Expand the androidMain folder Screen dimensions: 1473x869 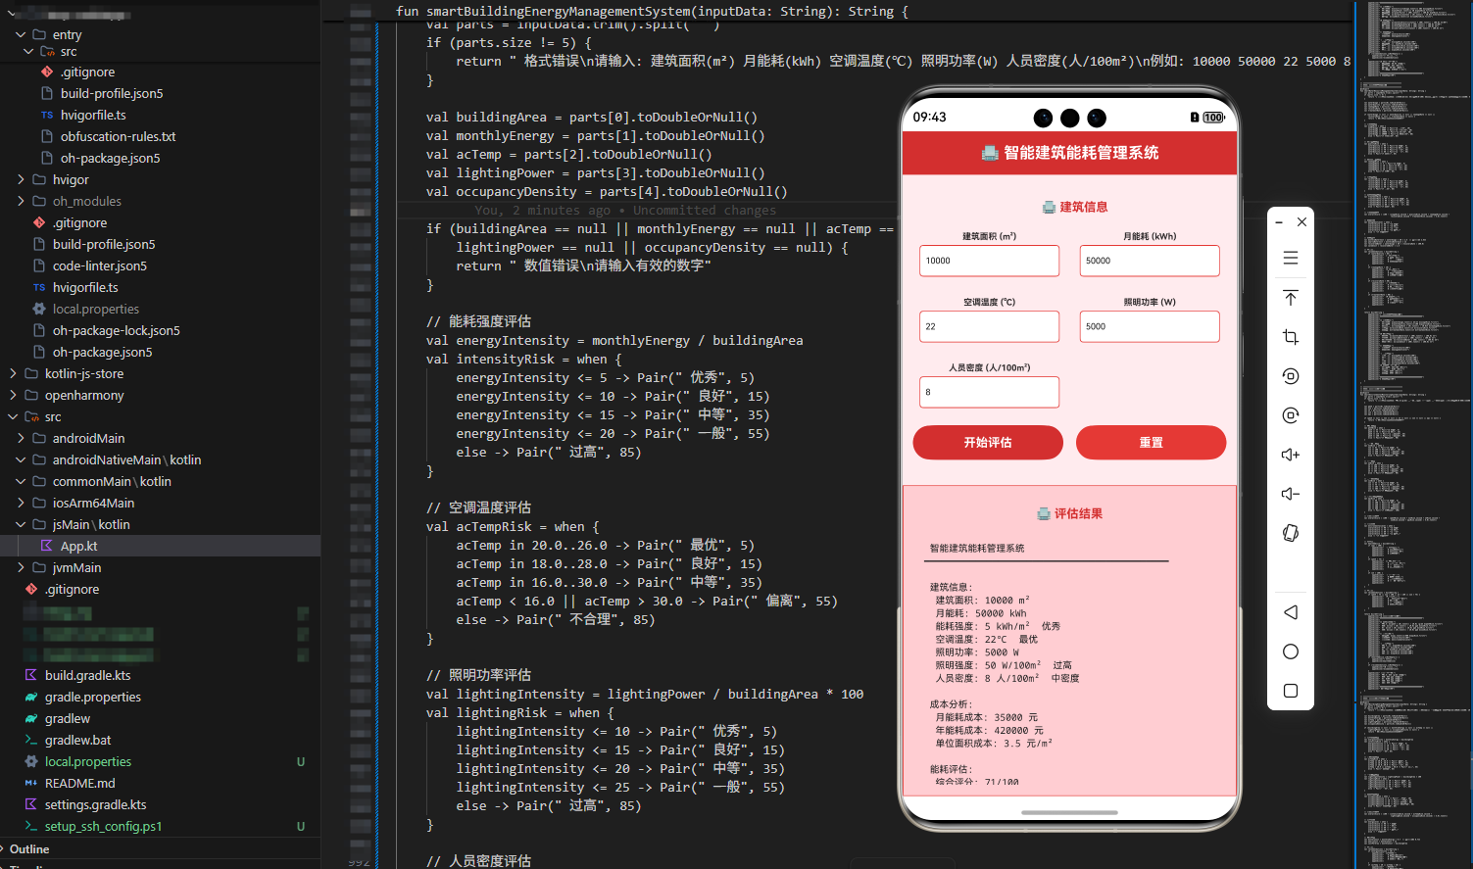click(x=21, y=438)
